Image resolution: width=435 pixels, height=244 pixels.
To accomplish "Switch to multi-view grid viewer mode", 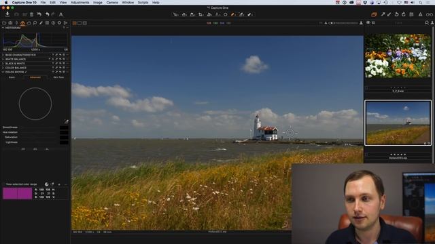I will click(74, 23).
